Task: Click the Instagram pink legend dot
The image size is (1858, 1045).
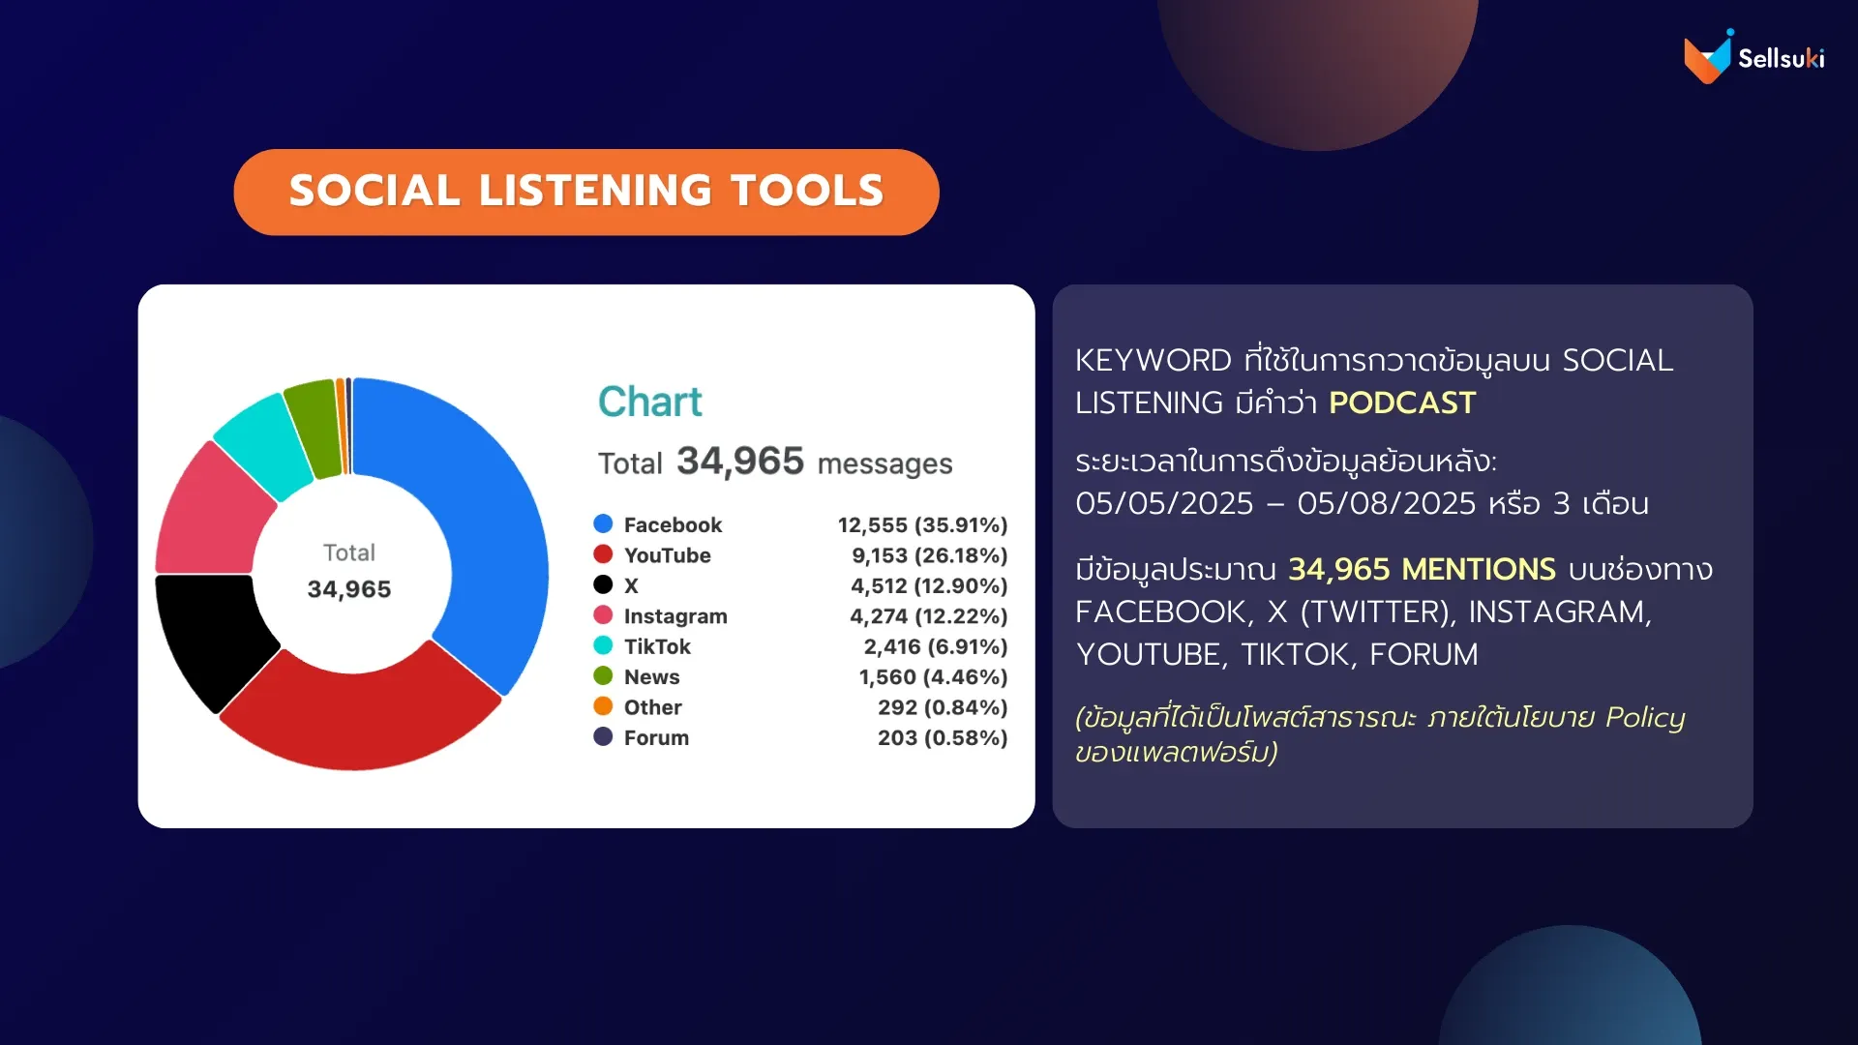Action: pyautogui.click(x=603, y=615)
